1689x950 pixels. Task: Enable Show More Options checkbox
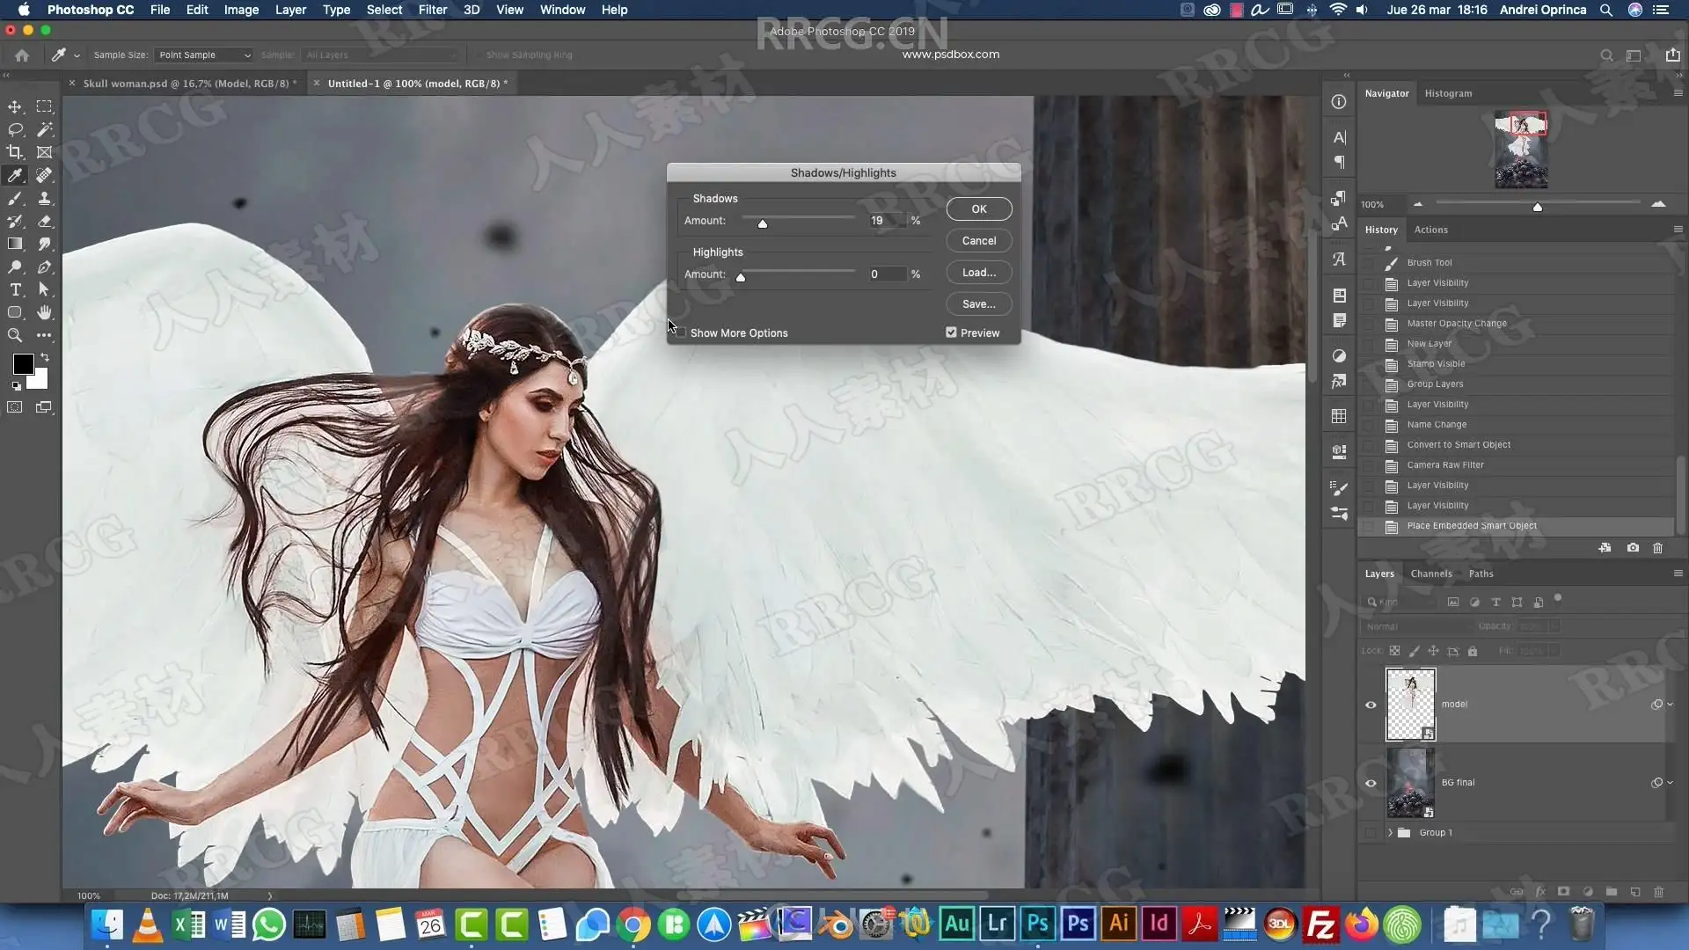point(680,332)
